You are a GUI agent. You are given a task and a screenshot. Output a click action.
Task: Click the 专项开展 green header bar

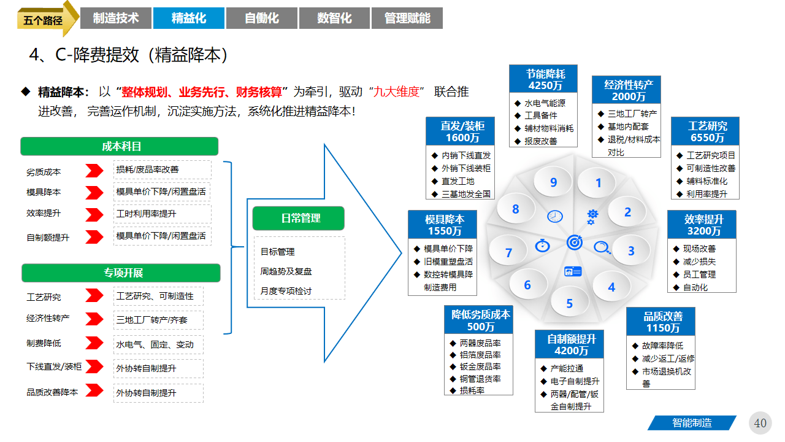coord(119,273)
